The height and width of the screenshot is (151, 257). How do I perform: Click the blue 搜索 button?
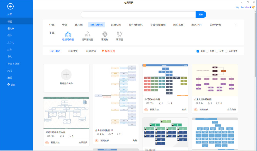tap(201, 15)
